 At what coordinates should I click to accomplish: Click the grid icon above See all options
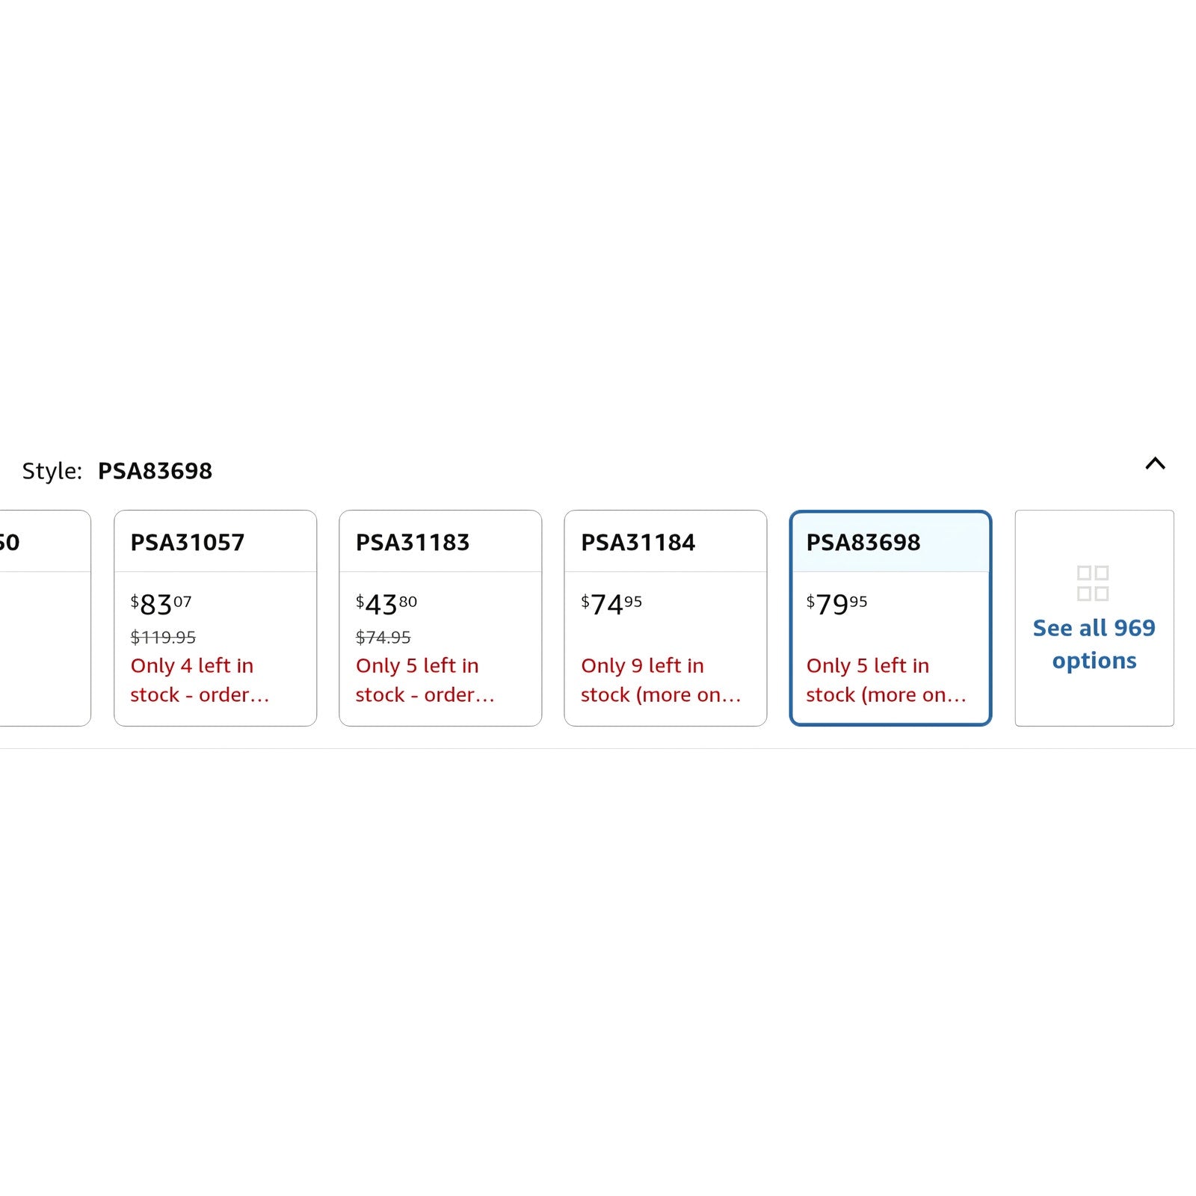pyautogui.click(x=1092, y=583)
